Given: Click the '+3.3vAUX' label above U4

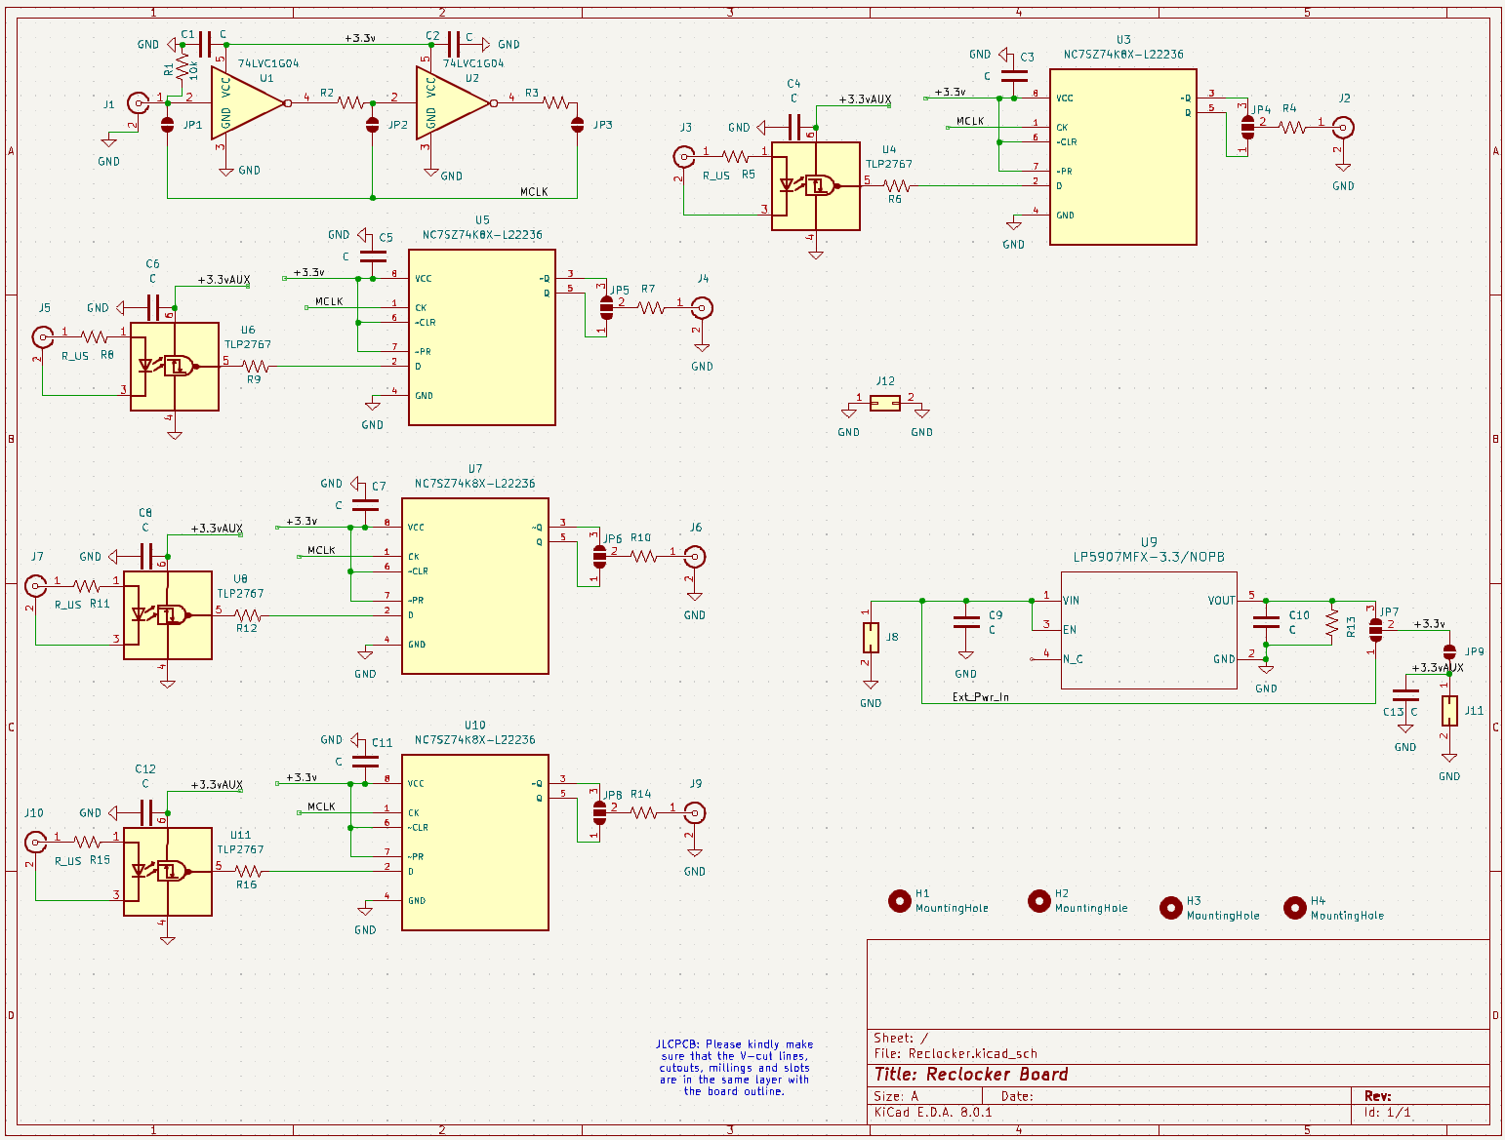Looking at the screenshot, I should (x=866, y=99).
